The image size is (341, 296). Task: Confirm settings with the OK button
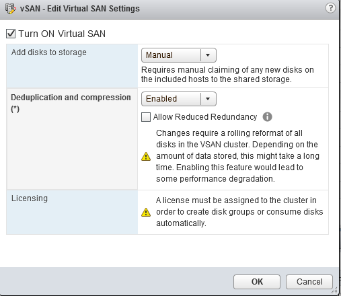(x=257, y=282)
